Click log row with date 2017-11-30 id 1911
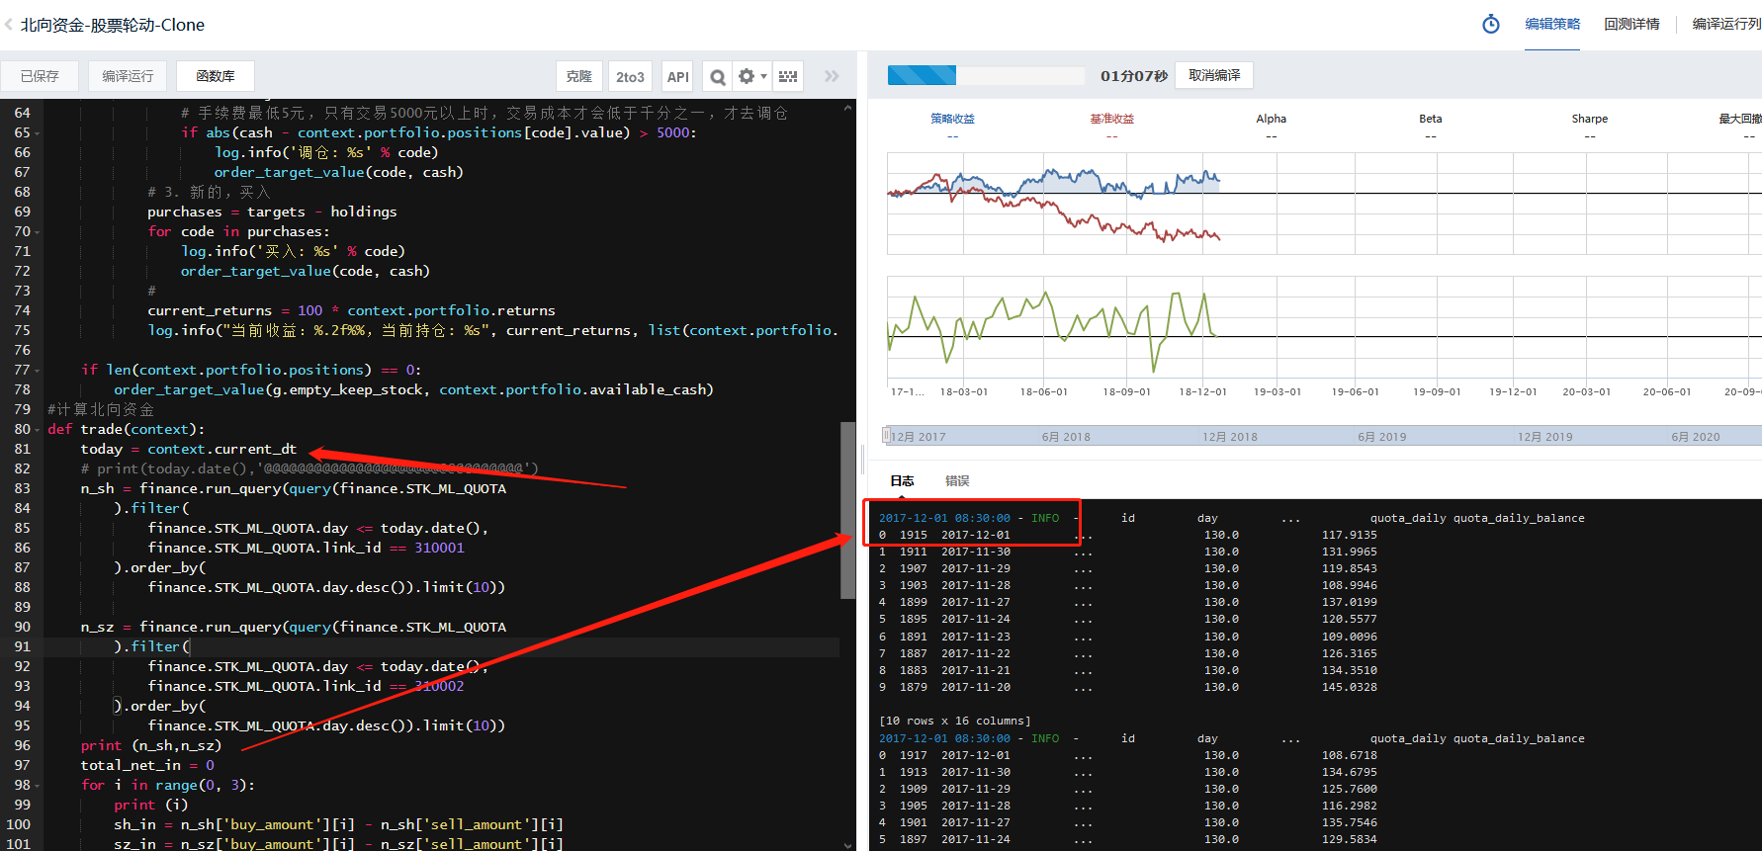 1127,552
